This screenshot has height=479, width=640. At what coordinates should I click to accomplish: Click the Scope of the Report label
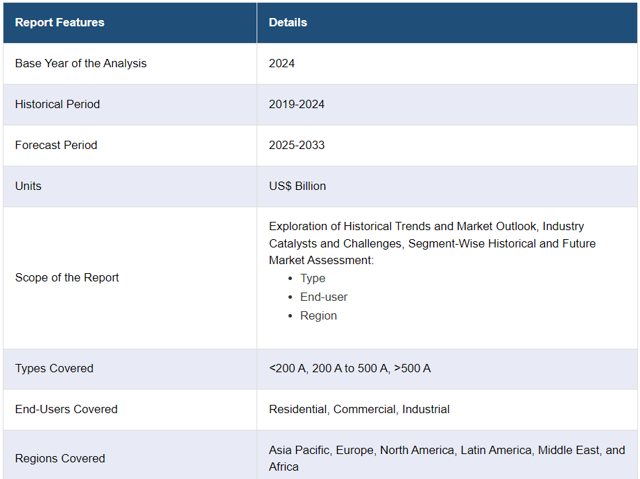click(x=67, y=277)
